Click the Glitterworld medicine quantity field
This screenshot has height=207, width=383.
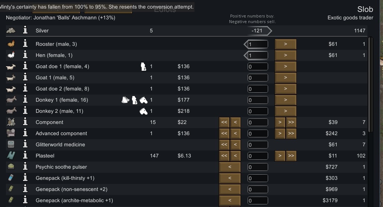[x=258, y=144]
